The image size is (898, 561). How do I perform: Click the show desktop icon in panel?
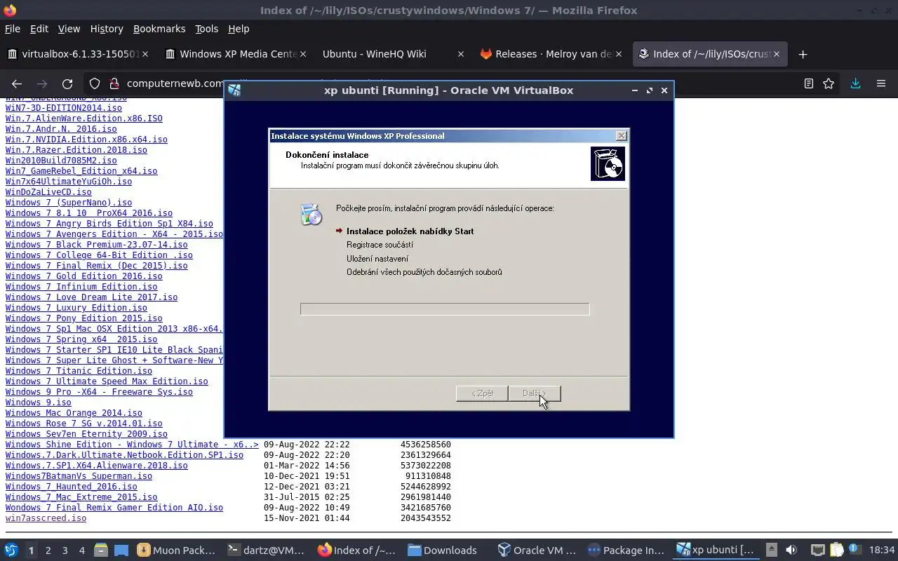point(121,550)
